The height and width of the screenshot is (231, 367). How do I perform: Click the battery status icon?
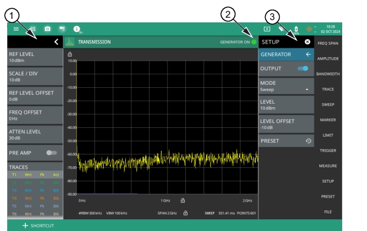tap(296, 29)
